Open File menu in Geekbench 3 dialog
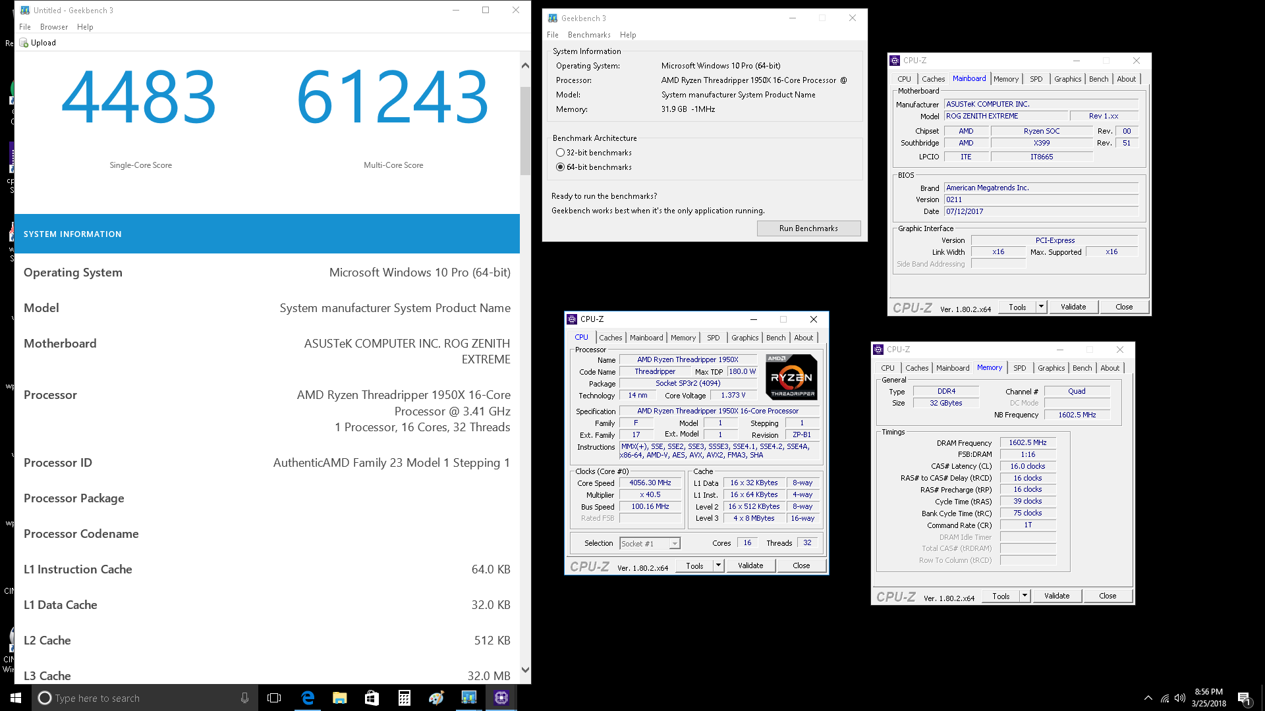The image size is (1265, 711). pos(553,35)
